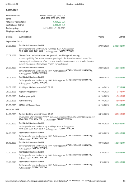The width and height of the screenshot is (131, 185).
Task: Click the Betrag column header
Action: click(x=122, y=37)
